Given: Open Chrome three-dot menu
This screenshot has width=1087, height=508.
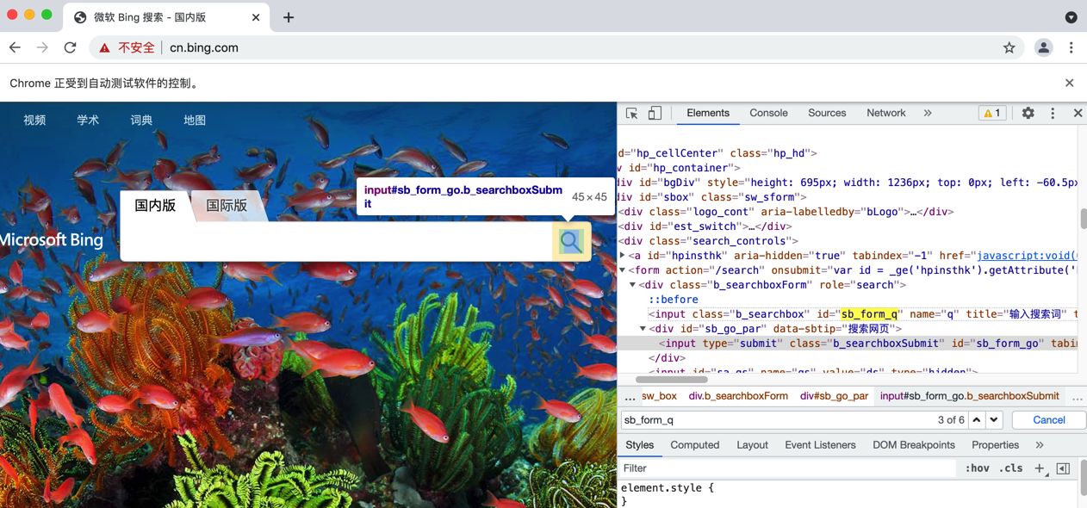Looking at the screenshot, I should [1071, 48].
